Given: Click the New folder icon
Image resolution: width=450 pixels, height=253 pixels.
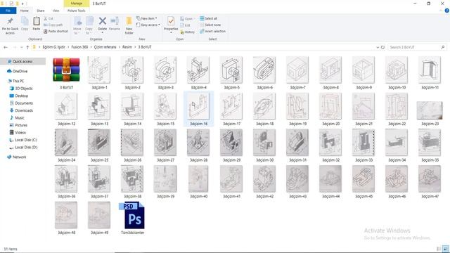Looking at the screenshot, I should (129, 21).
